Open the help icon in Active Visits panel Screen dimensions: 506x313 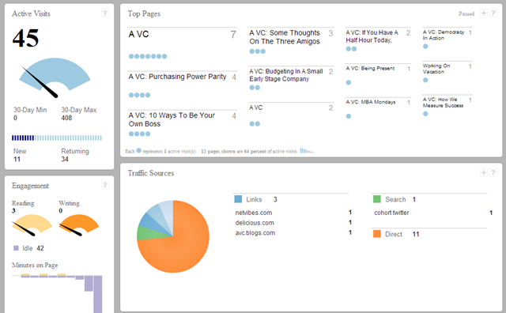click(x=105, y=13)
